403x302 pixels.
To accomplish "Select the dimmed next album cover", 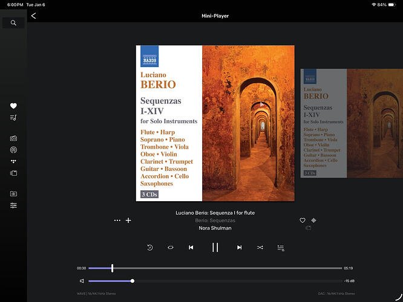I will (x=352, y=123).
